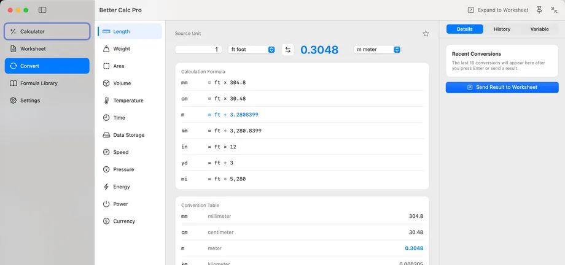
Task: Switch to the Details tab
Action: [464, 29]
